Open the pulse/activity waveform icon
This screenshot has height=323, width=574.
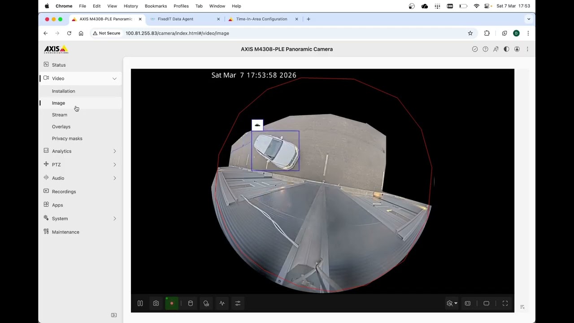pyautogui.click(x=222, y=304)
